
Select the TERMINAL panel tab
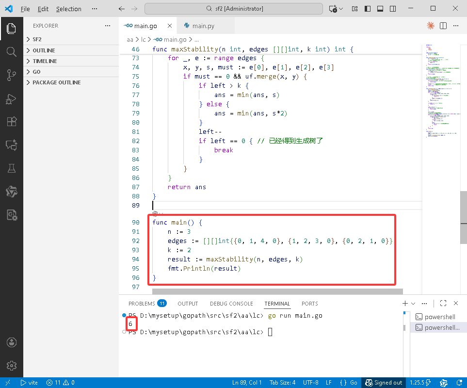tap(277, 304)
